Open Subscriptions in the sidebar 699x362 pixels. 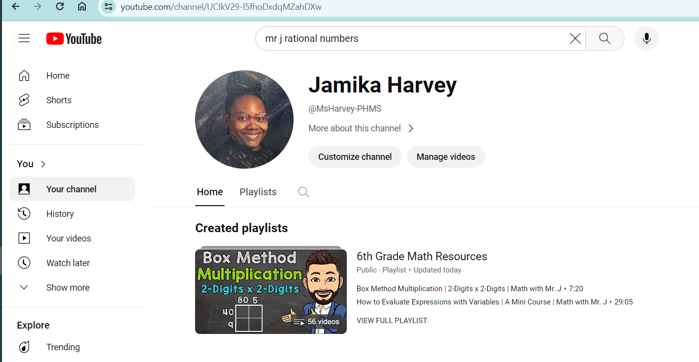(x=72, y=125)
